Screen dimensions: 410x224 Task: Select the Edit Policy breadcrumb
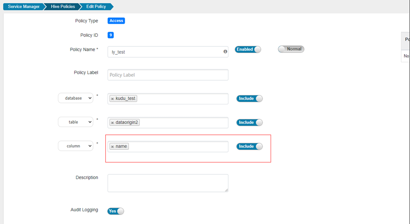(x=96, y=7)
